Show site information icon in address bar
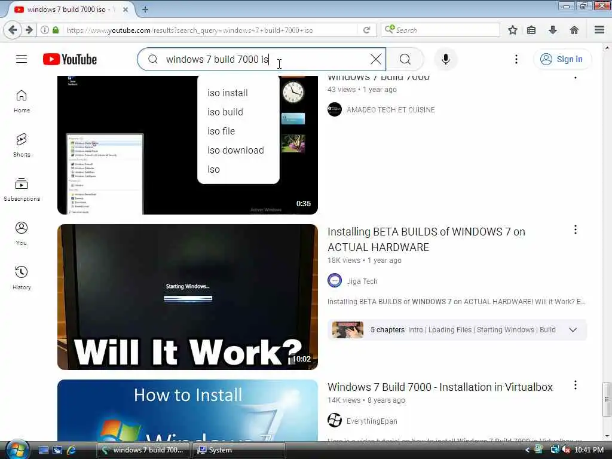Viewport: 612px width, 459px height. (44, 30)
